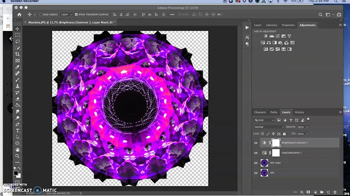
Task: Select the Frame tool
Action: (x=17, y=61)
